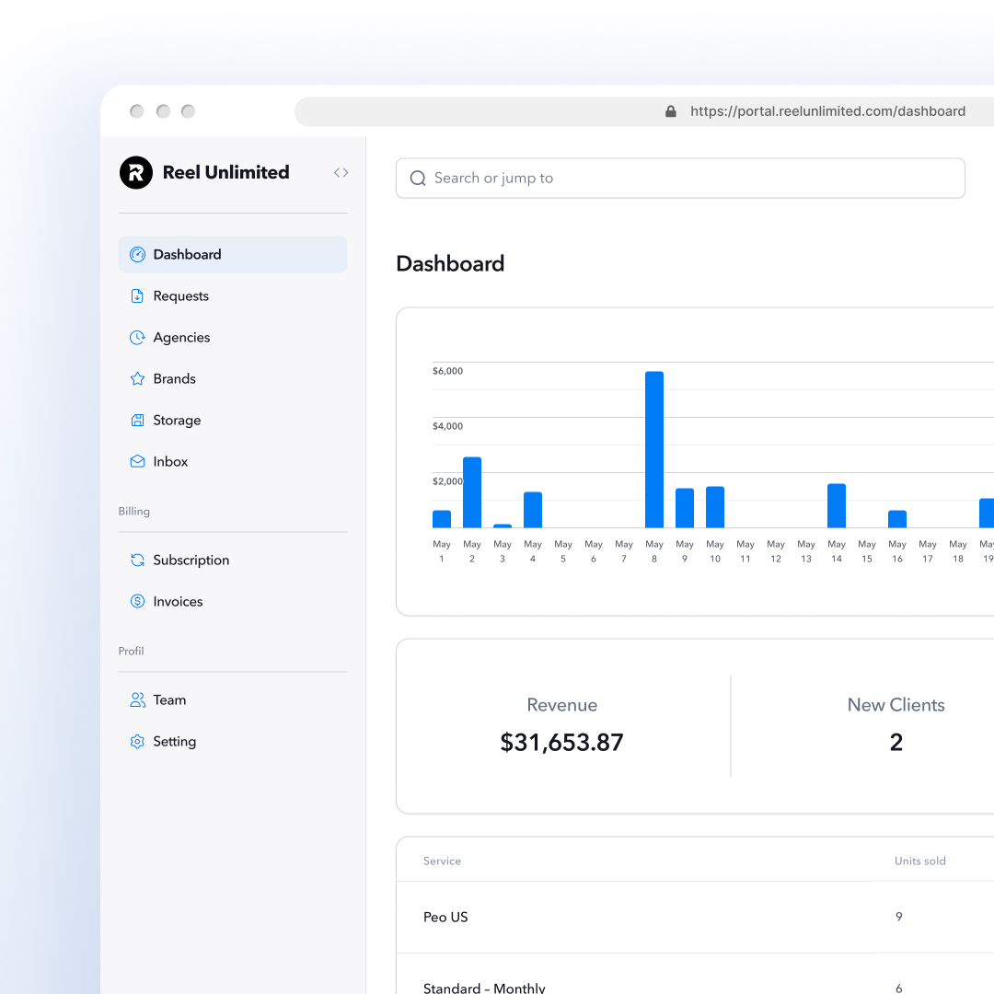Click the Brands star icon
This screenshot has width=994, height=994.
(x=137, y=378)
